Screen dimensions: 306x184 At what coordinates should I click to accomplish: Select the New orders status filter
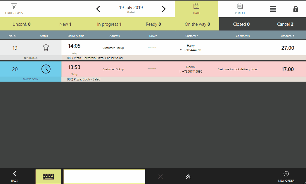click(65, 24)
